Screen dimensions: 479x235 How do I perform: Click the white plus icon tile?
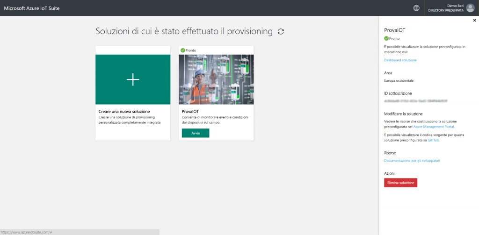133,79
